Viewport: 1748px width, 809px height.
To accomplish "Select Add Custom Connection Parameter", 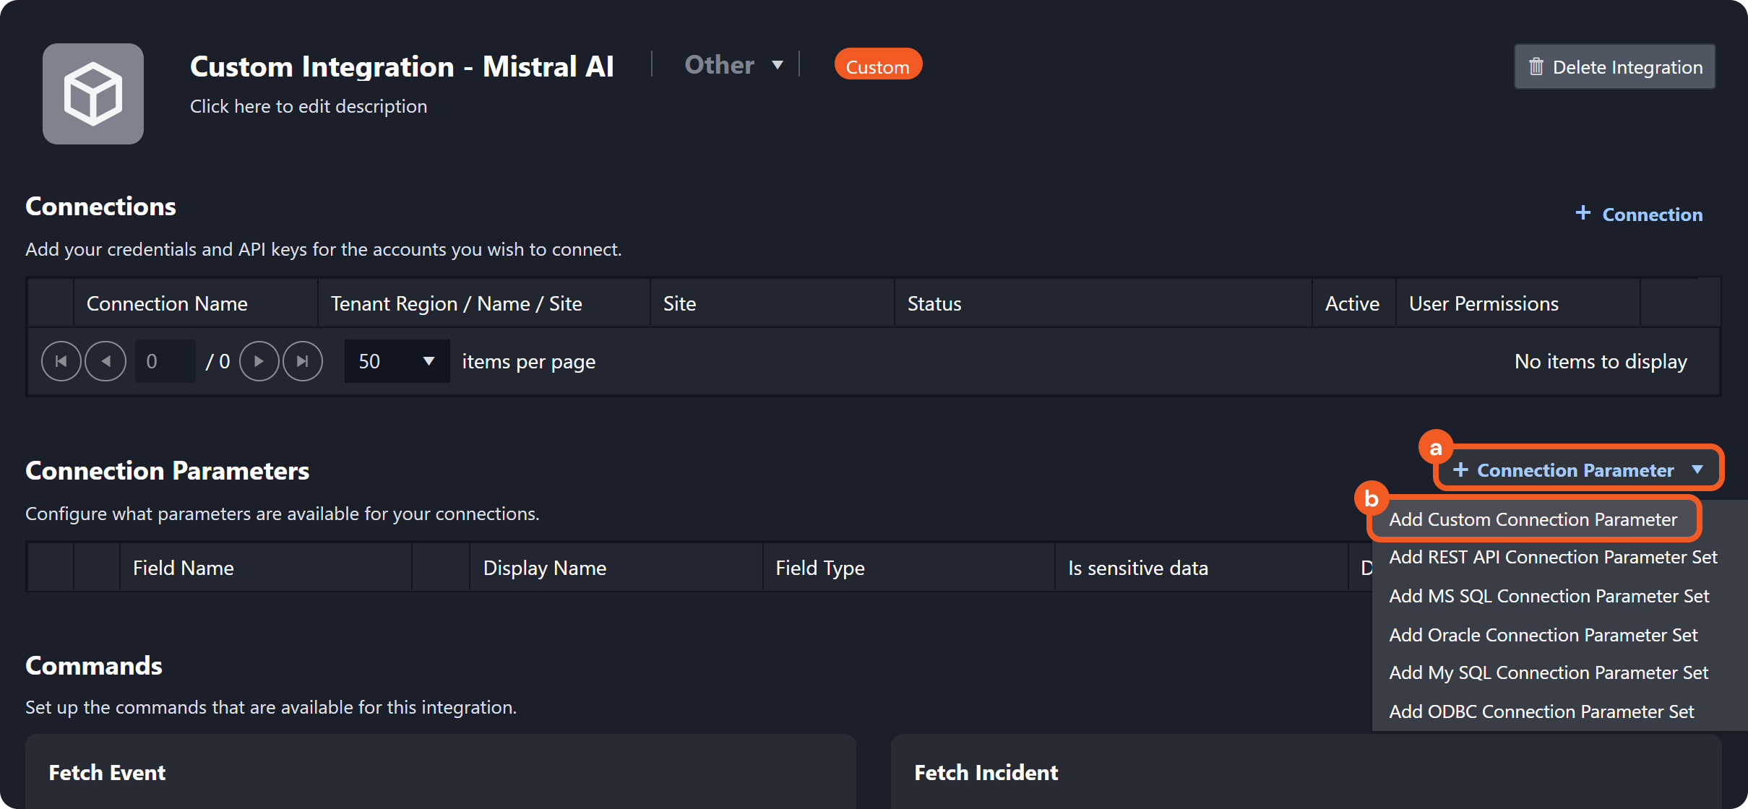I will pos(1533,519).
